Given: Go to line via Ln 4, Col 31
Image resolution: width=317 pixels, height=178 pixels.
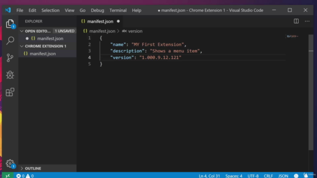Looking at the screenshot, I should pos(209,176).
